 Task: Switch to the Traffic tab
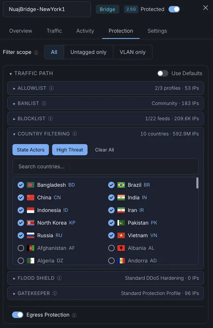54,31
